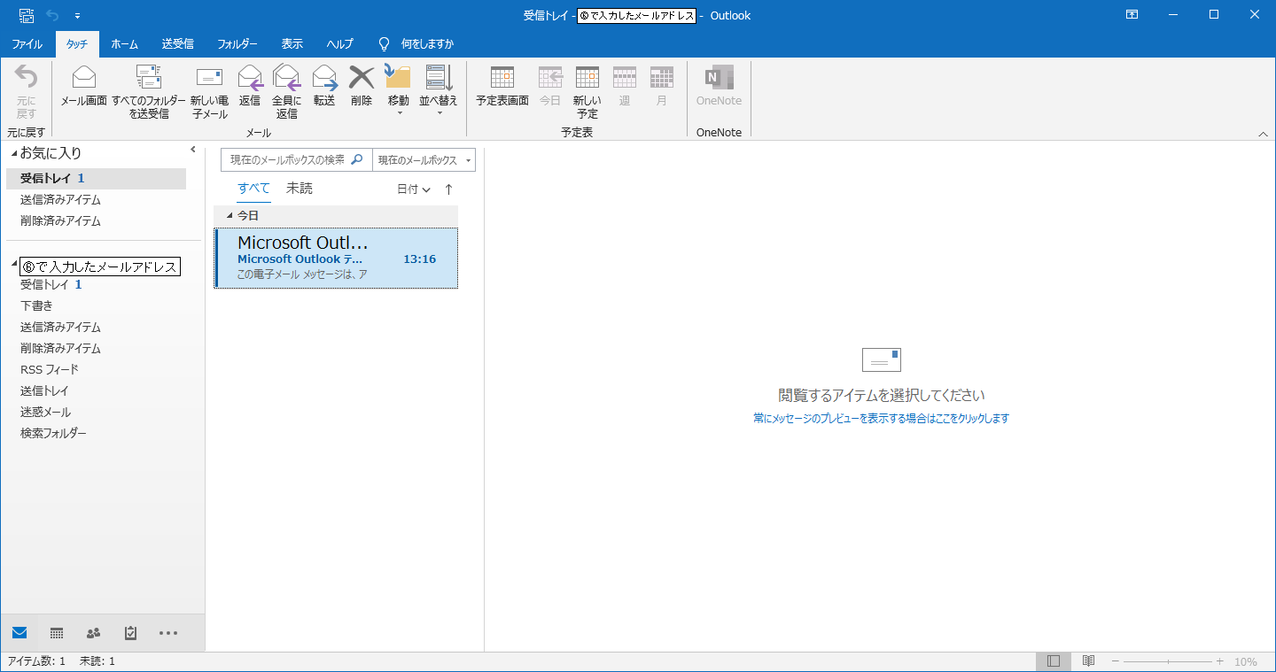Click the メール画面 ribbon icon
The width and height of the screenshot is (1276, 672).
pyautogui.click(x=83, y=86)
